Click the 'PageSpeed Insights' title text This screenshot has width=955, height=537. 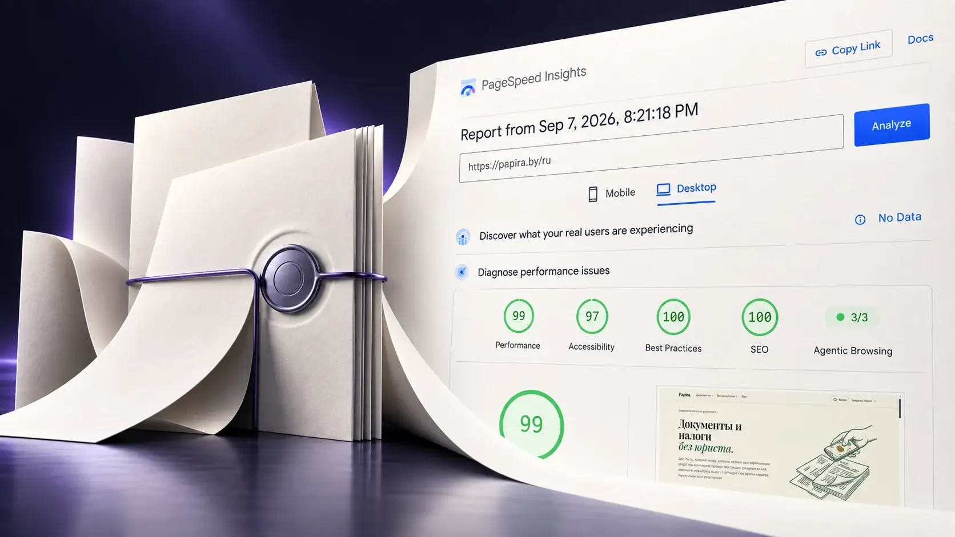click(534, 79)
